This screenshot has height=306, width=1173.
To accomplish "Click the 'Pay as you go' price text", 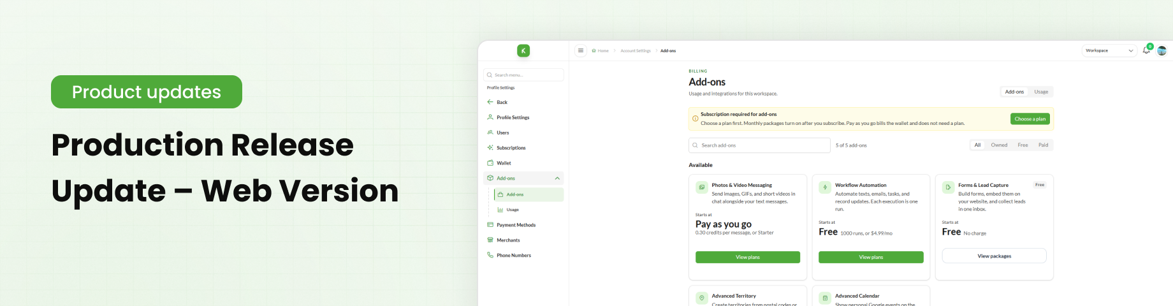I will tap(724, 224).
